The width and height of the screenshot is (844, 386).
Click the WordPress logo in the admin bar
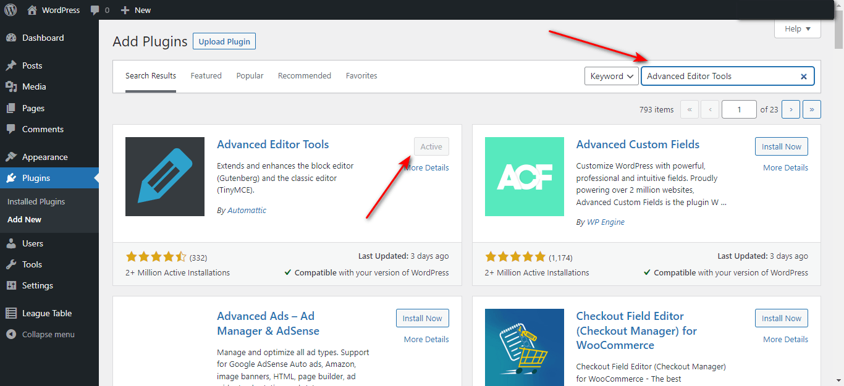(x=10, y=9)
